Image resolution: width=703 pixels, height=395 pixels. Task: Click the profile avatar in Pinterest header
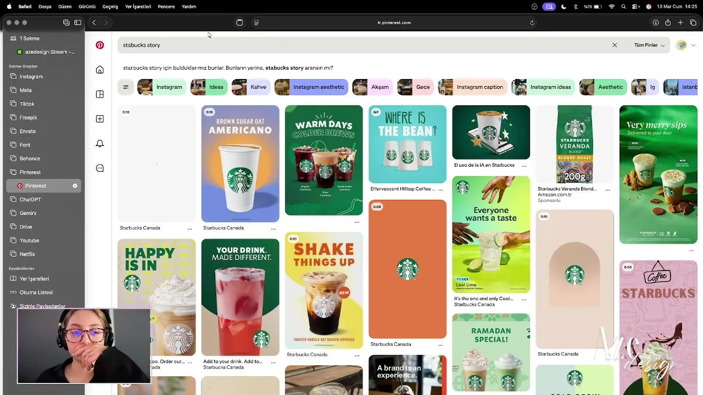click(x=681, y=45)
